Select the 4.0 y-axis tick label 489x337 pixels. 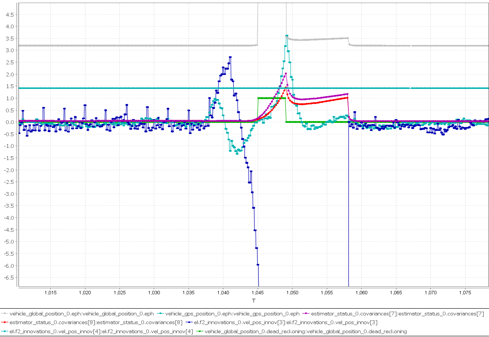pyautogui.click(x=10, y=26)
